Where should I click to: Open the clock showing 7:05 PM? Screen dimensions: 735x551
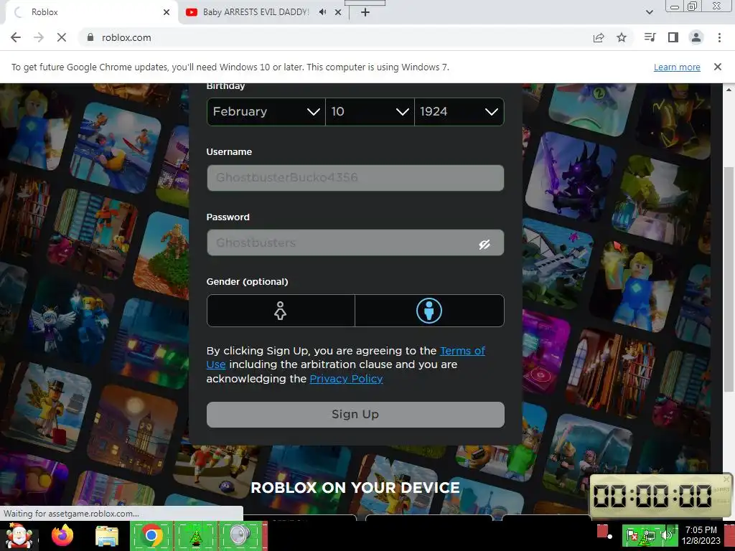pos(701,535)
